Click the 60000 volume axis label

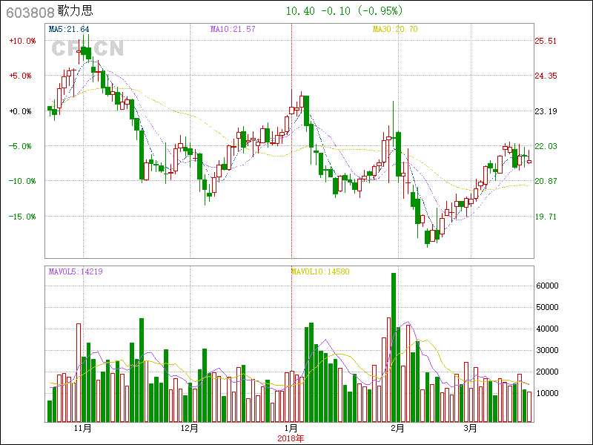547,286
